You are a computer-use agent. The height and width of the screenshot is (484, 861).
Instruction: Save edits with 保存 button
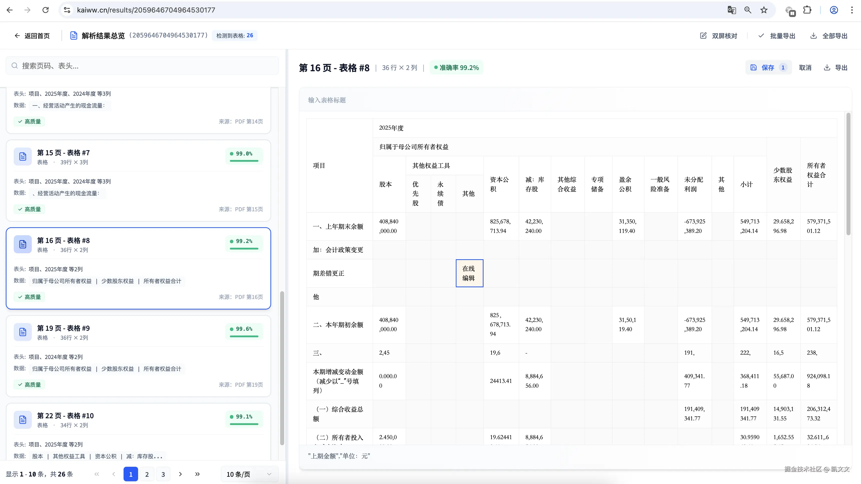[768, 67]
